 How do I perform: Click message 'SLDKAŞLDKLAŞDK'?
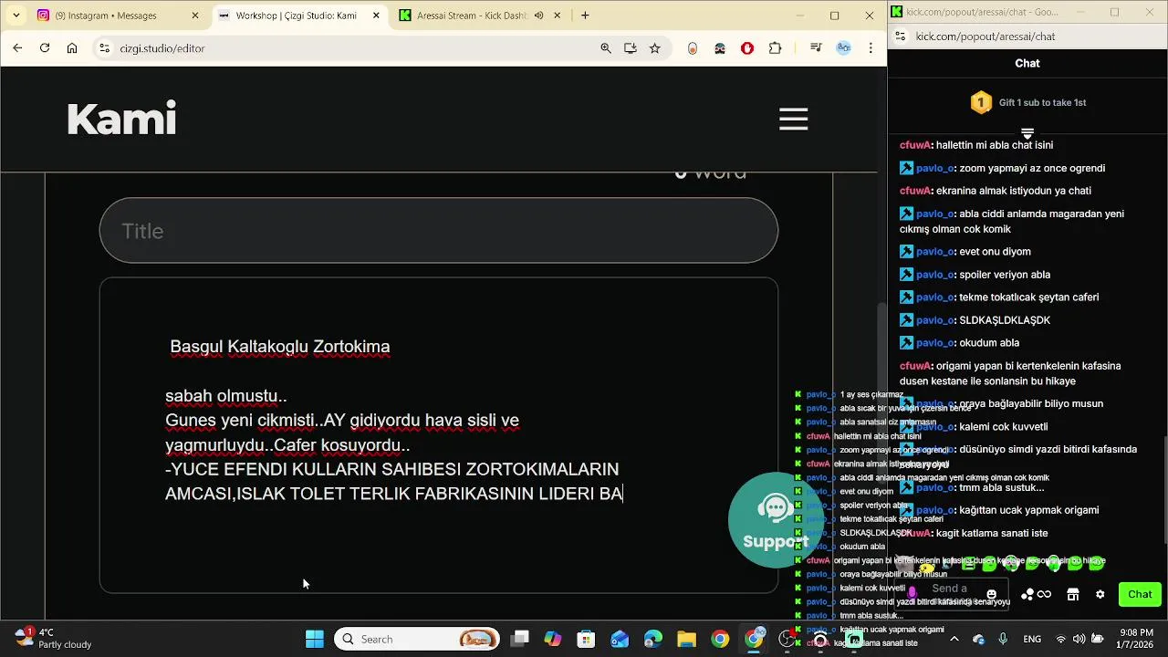coord(1005,320)
